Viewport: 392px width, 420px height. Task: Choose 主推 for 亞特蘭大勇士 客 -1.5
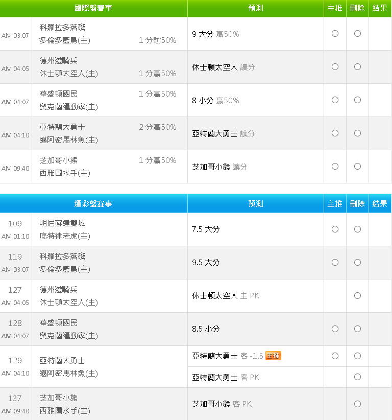click(x=335, y=356)
